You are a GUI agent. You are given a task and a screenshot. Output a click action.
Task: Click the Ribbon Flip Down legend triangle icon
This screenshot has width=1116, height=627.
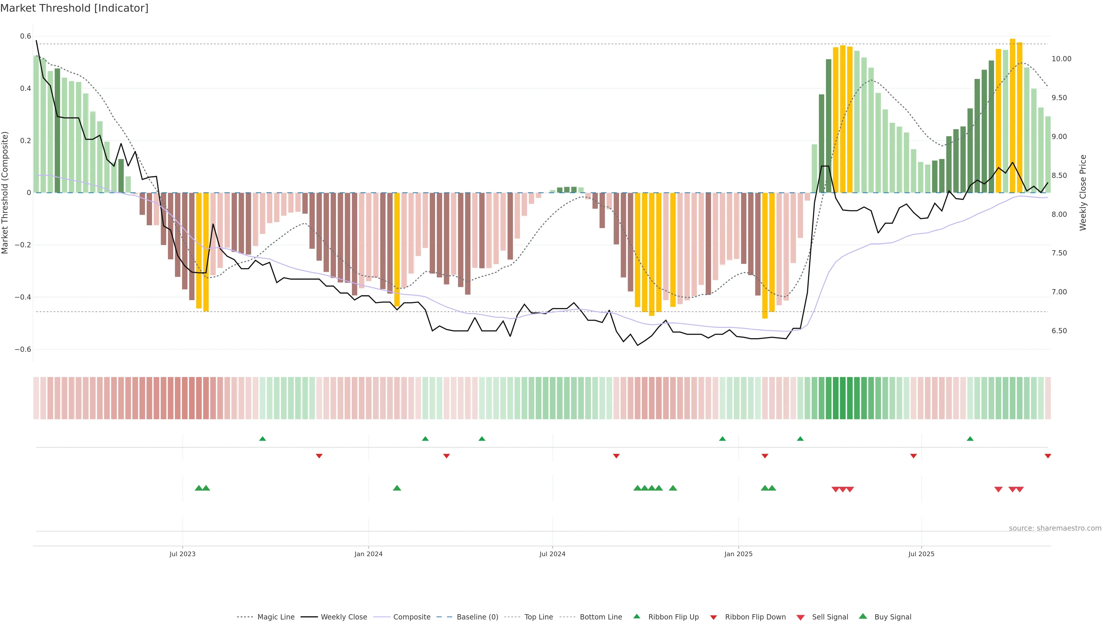(713, 617)
